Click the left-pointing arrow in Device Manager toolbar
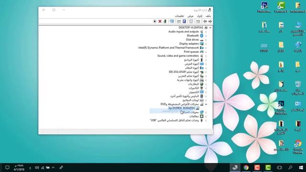 [x=205, y=21]
